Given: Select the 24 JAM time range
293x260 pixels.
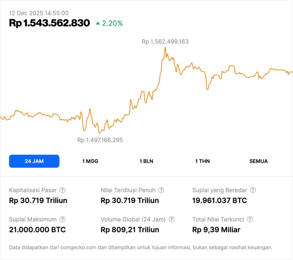Looking at the screenshot, I should point(34,161).
